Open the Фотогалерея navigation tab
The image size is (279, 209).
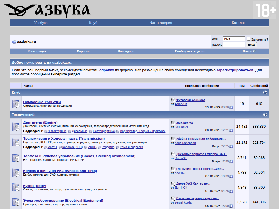click(x=161, y=23)
